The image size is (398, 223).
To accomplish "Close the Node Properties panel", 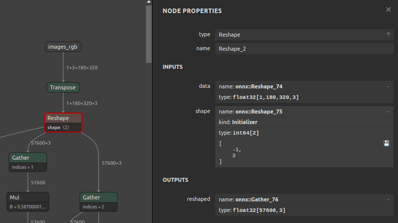I will (388, 10).
